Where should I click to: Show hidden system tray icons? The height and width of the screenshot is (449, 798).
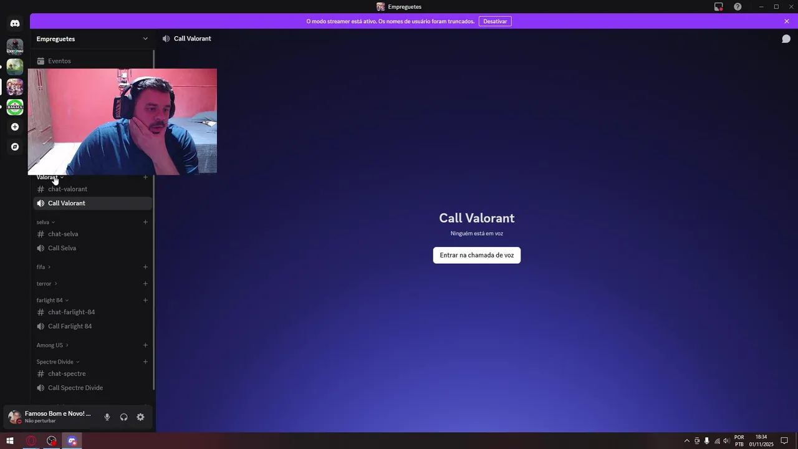[687, 441]
